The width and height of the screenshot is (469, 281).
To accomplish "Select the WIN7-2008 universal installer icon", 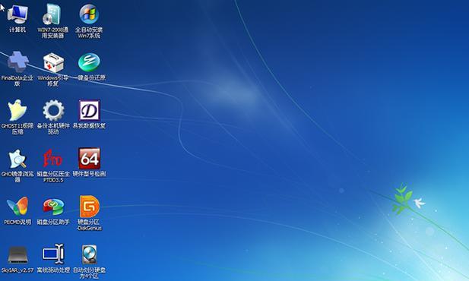I will (x=52, y=14).
